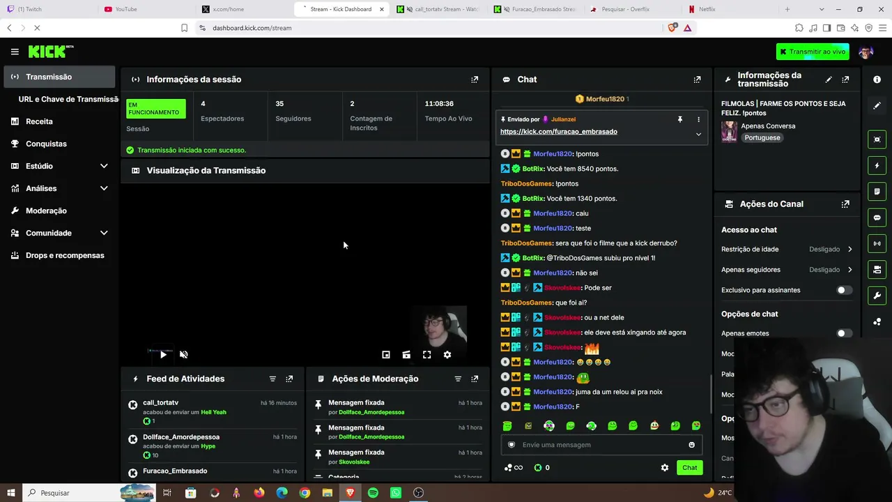Open more options for pinned message

[698, 120]
